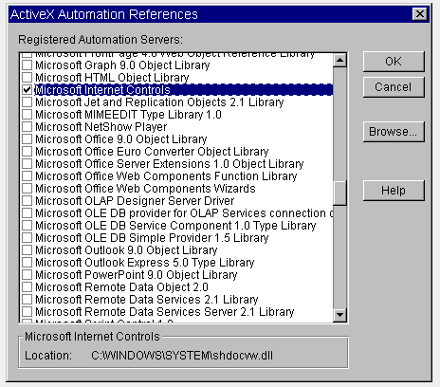Uncheck Microsoft Internet Controls checkbox
Screen dimensions: 440x387
coord(27,90)
